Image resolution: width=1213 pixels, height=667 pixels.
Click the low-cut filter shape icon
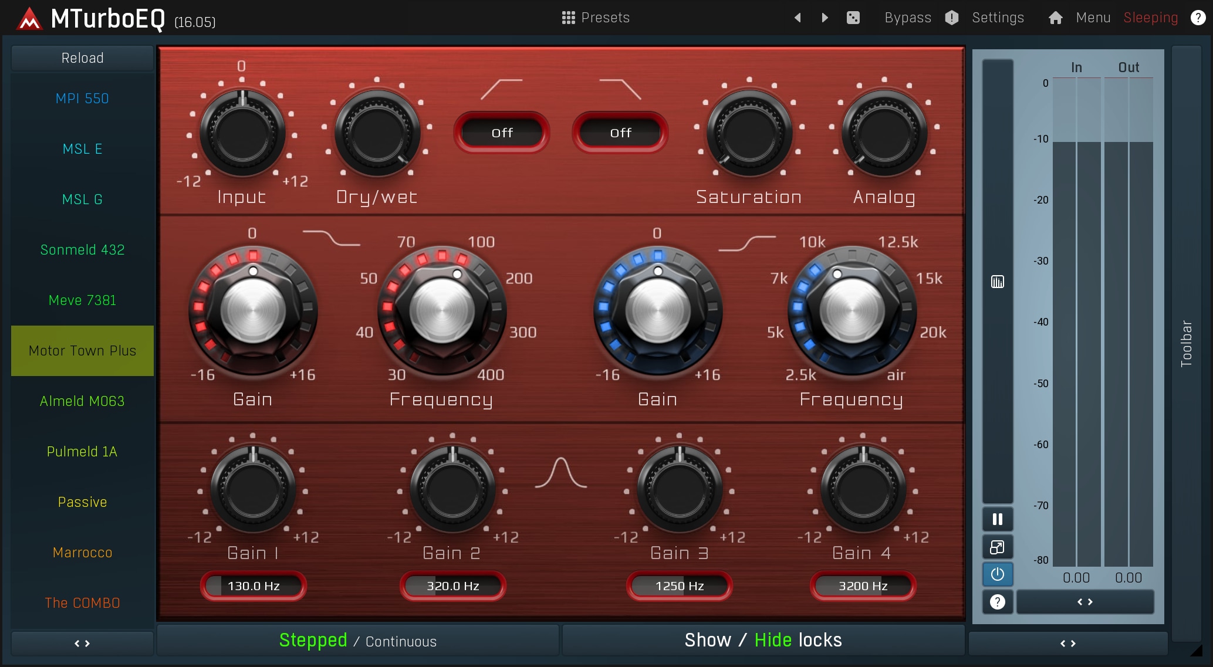502,89
